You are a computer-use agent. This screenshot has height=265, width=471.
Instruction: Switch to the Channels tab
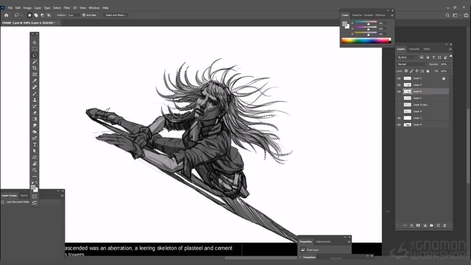pos(414,49)
